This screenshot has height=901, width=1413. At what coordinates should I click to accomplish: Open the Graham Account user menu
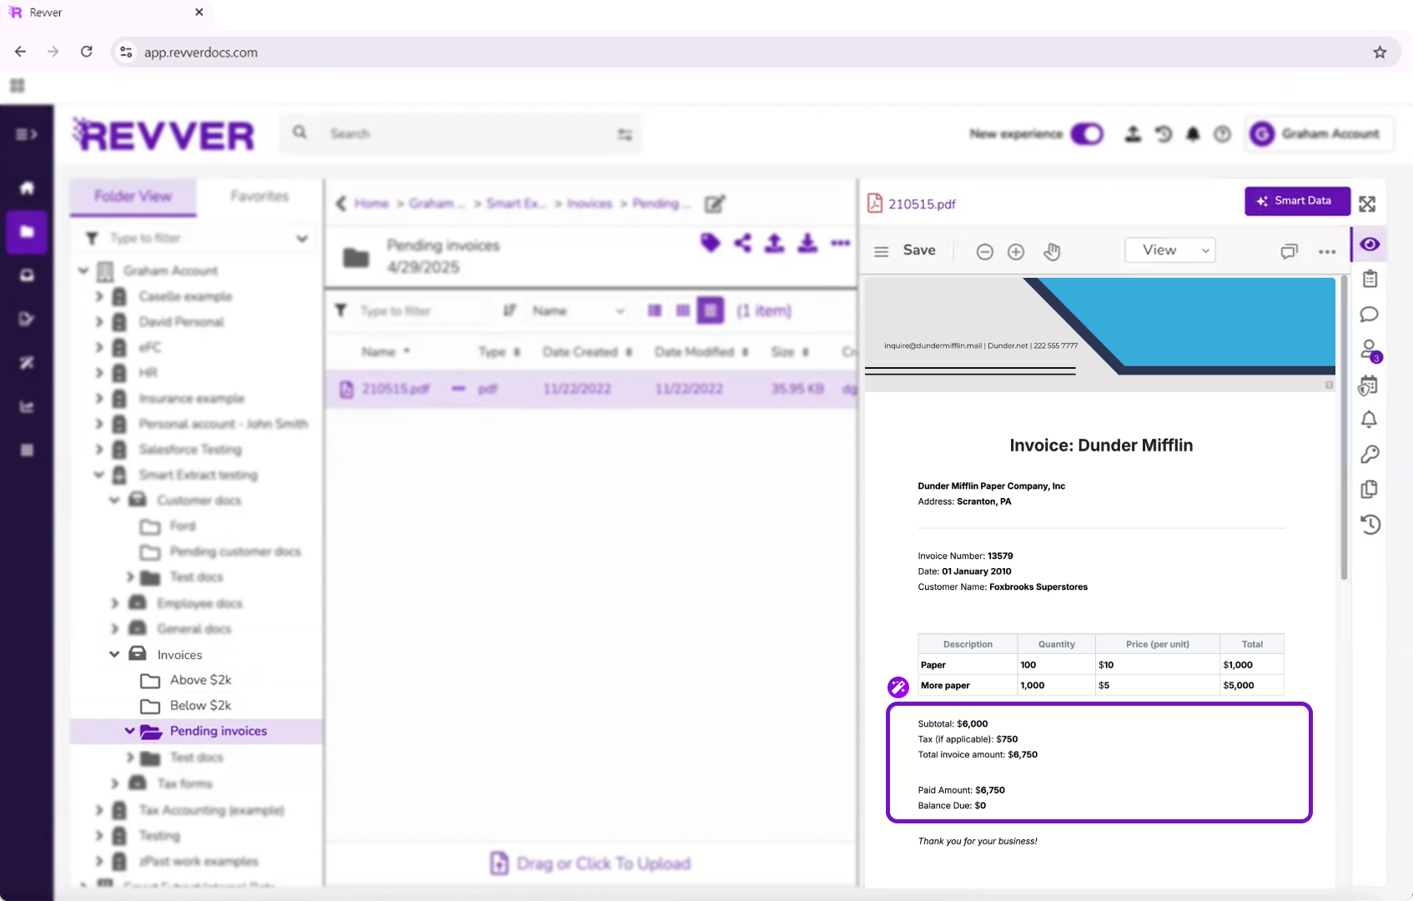pyautogui.click(x=1319, y=133)
